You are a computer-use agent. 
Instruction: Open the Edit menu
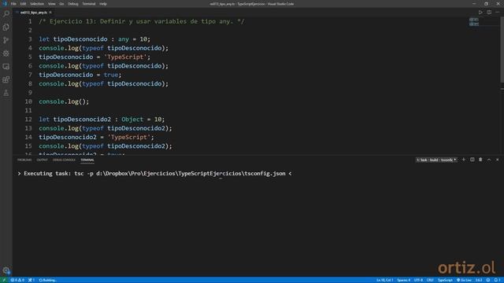[x=23, y=4]
